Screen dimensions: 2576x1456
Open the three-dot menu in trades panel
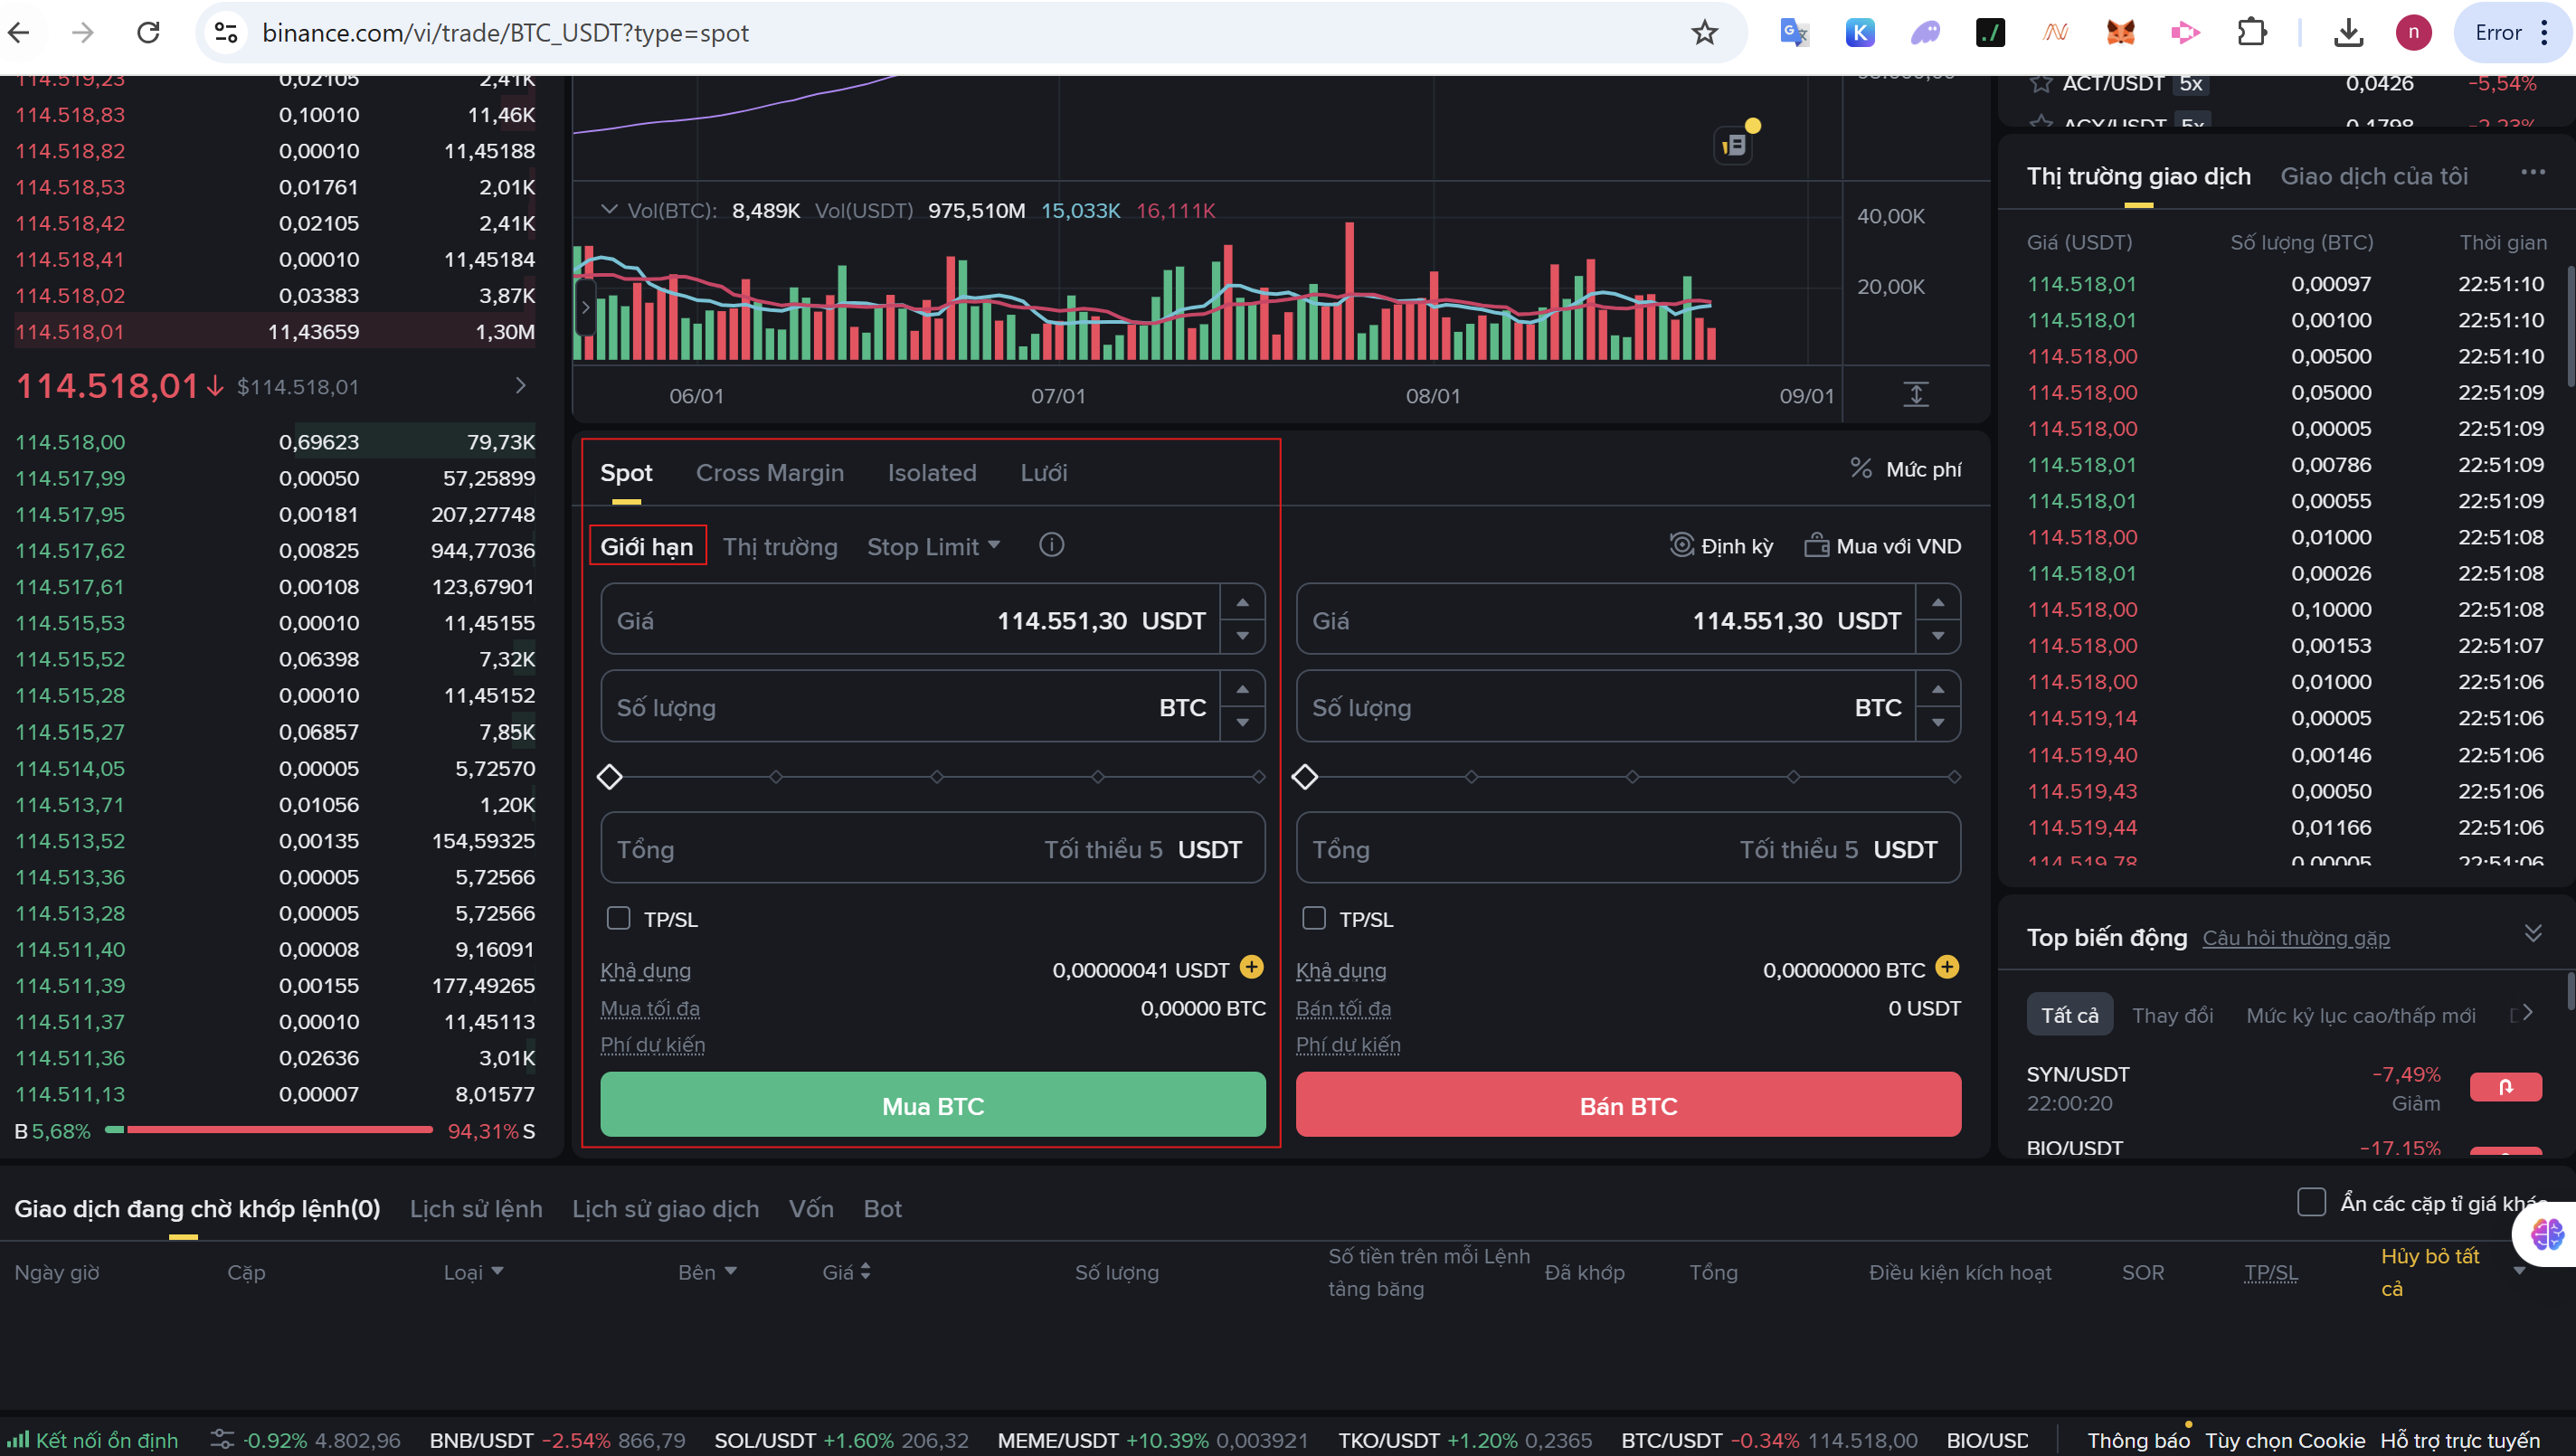[x=2532, y=173]
